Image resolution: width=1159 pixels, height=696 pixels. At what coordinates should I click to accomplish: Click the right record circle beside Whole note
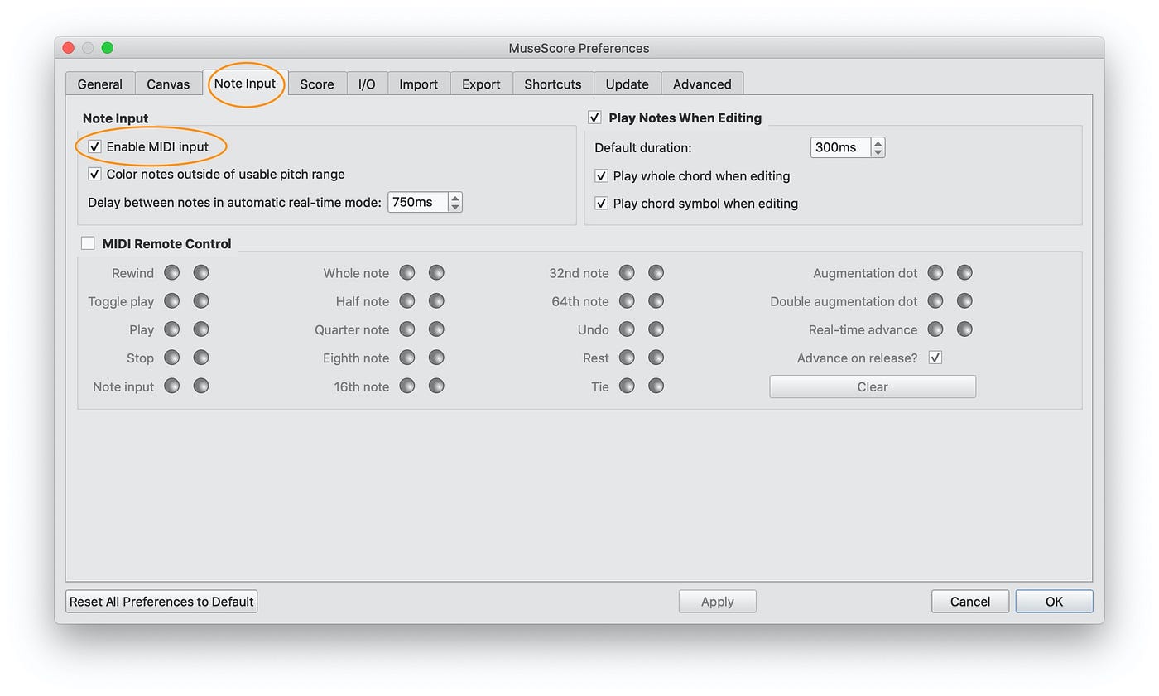(436, 272)
